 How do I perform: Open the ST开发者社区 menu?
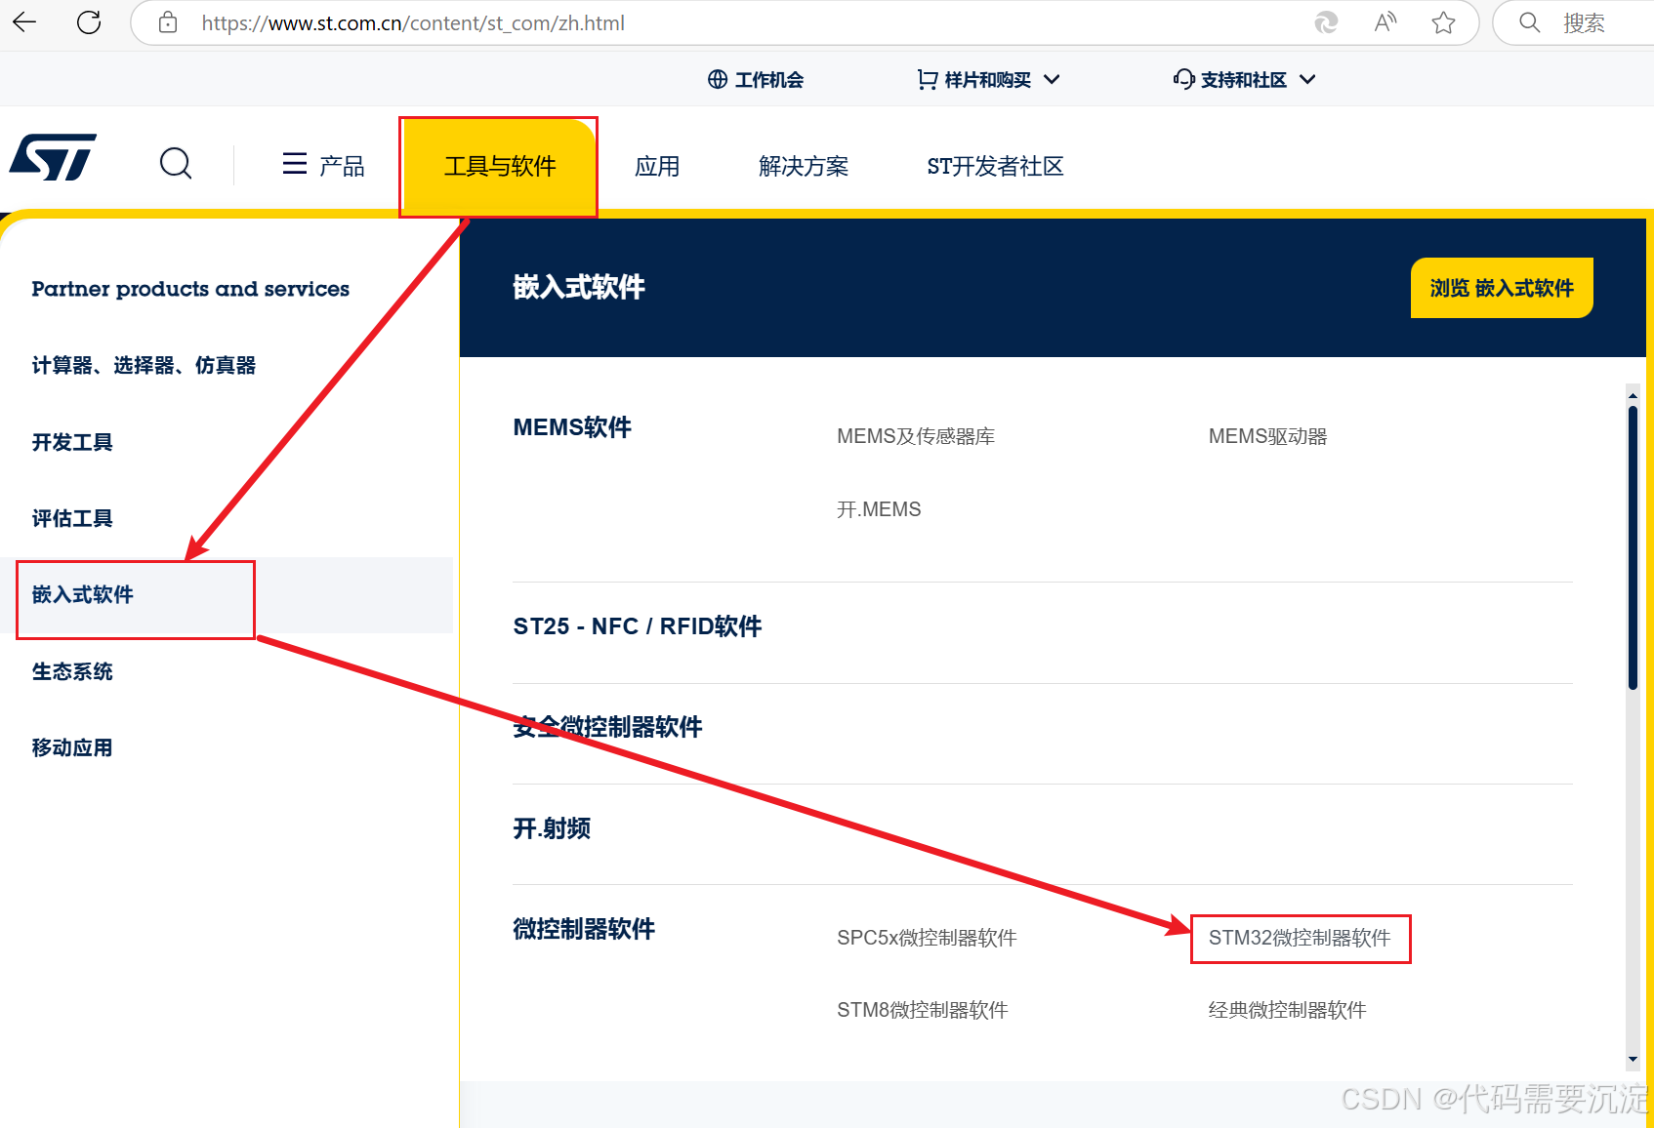coord(995,167)
